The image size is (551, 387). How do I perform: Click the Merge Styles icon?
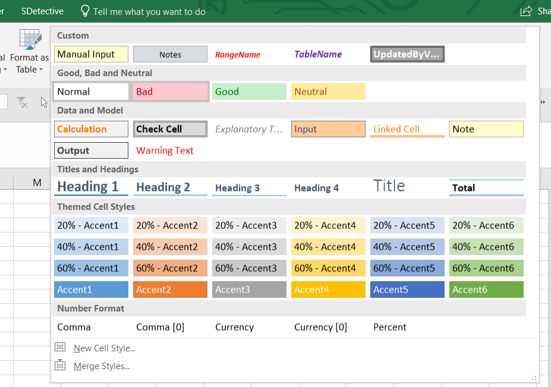coord(60,365)
